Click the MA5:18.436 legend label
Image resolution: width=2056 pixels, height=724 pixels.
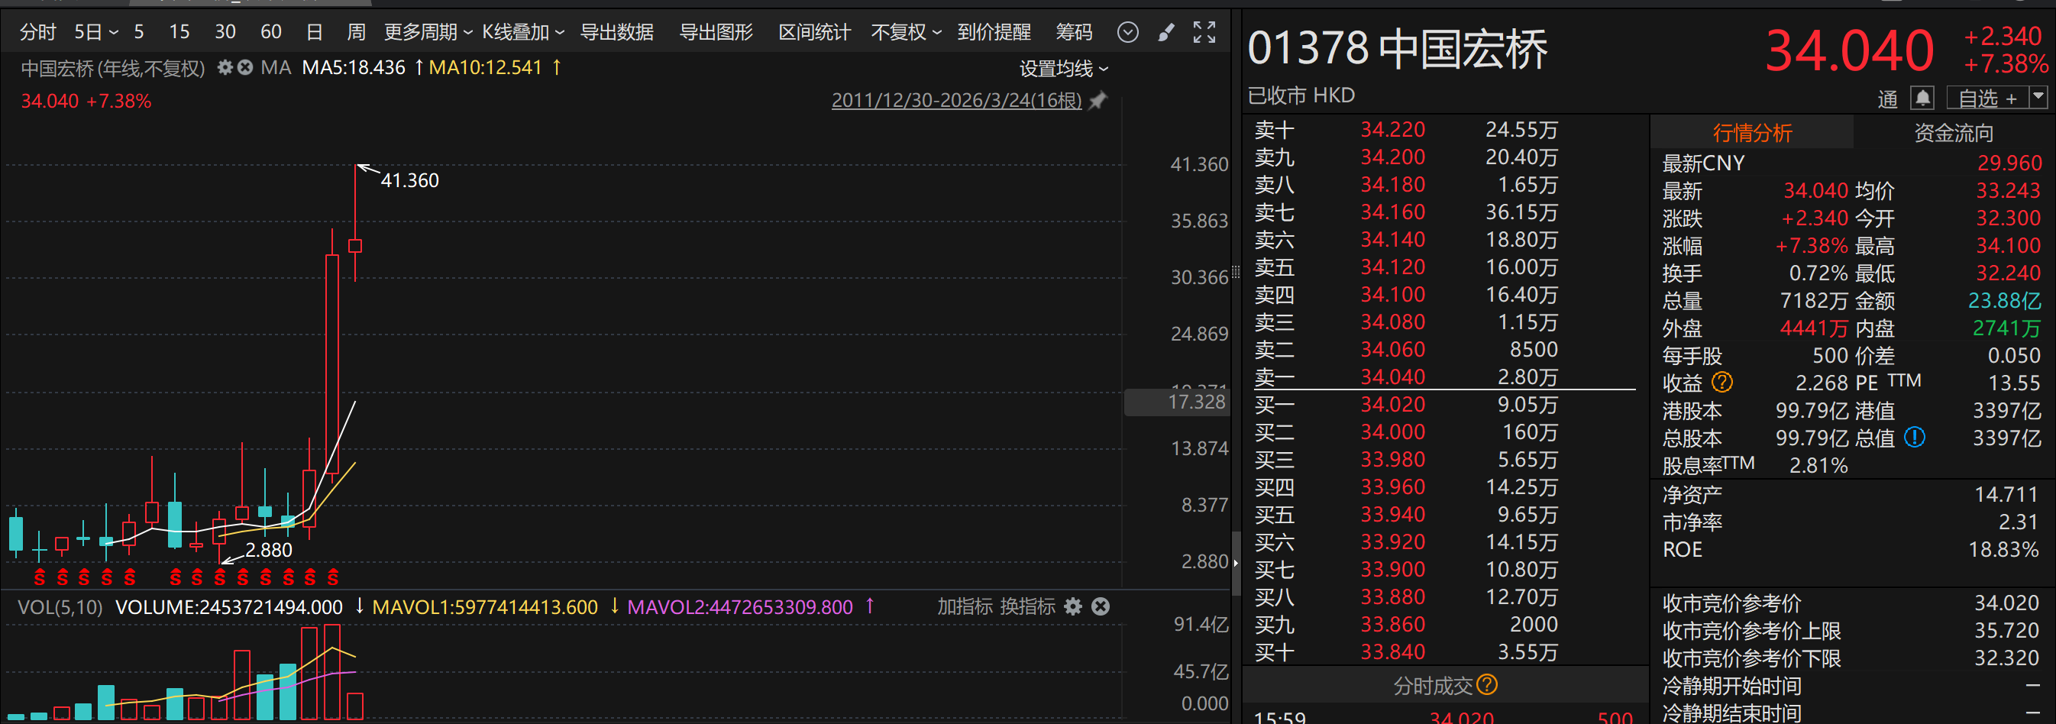click(354, 68)
